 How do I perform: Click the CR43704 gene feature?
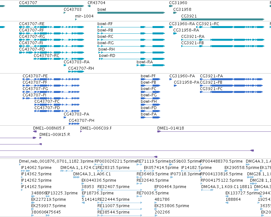89,6
